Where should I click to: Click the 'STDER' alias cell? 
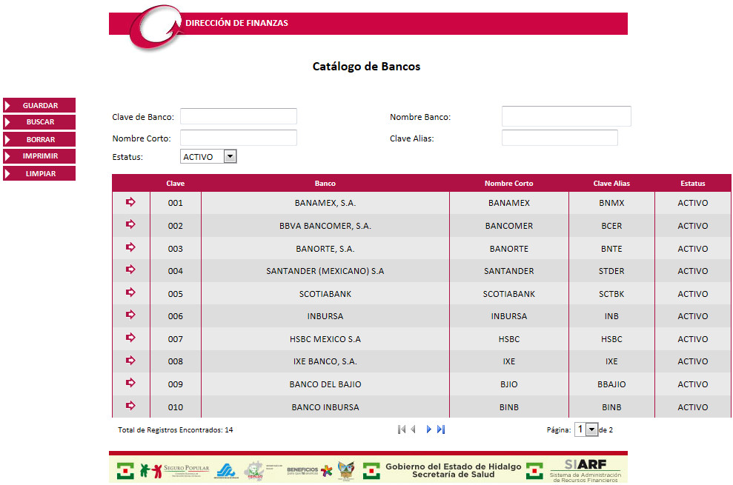coord(611,271)
